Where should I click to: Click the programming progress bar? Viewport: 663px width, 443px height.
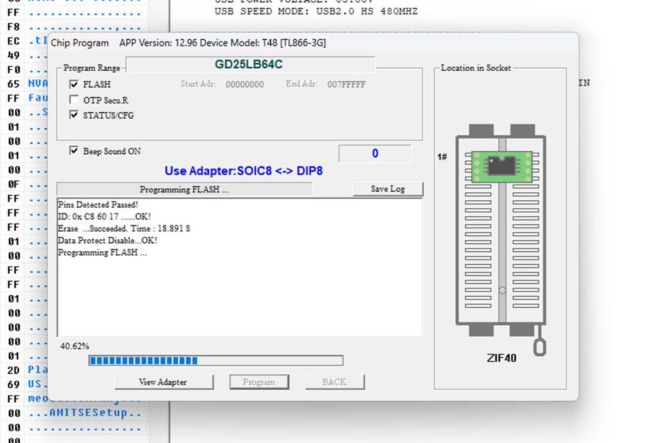click(x=215, y=361)
